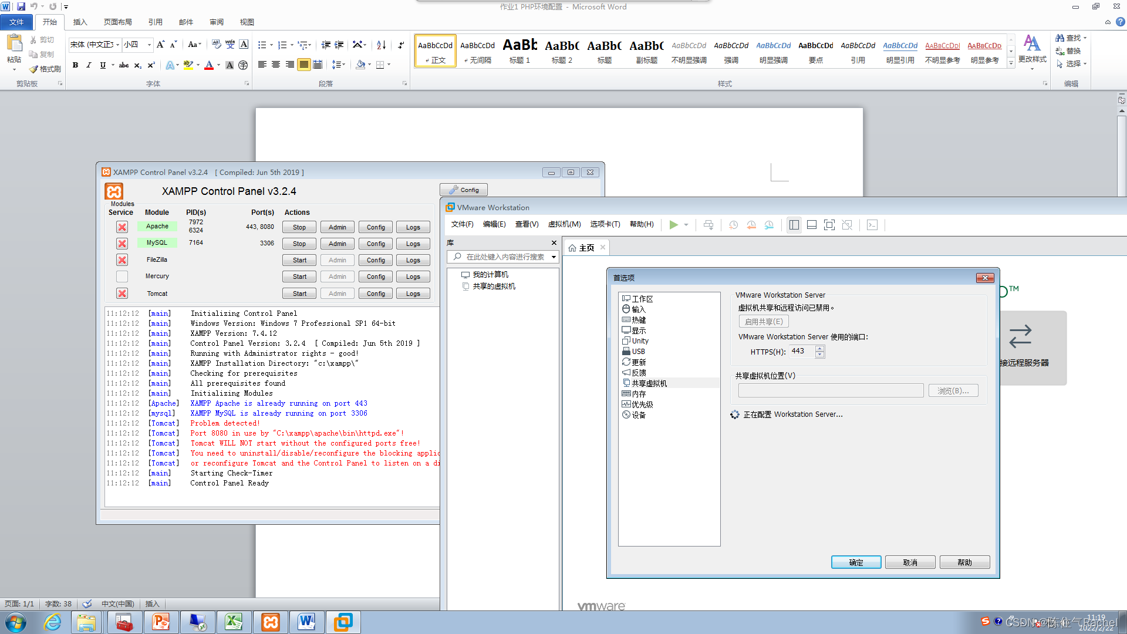Toggle italic formatting in Word ribbon
Image resolution: width=1127 pixels, height=634 pixels.
[89, 65]
